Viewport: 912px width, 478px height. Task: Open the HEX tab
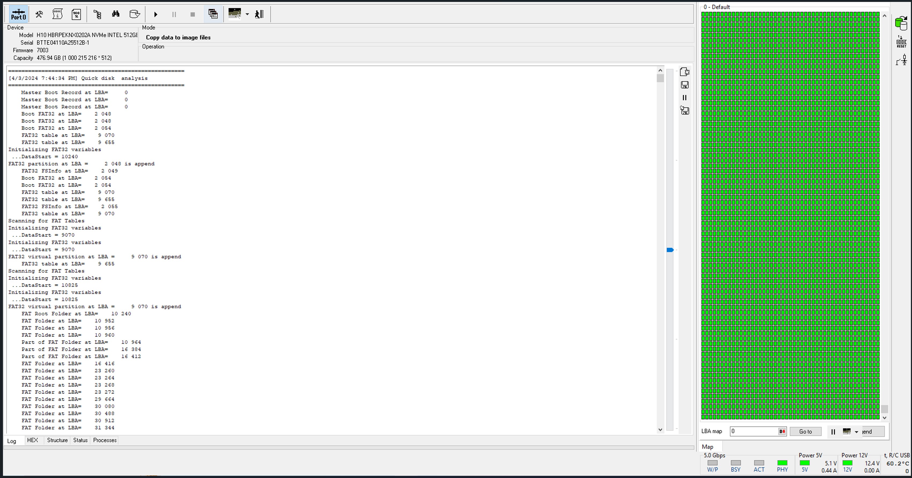pyautogui.click(x=32, y=440)
